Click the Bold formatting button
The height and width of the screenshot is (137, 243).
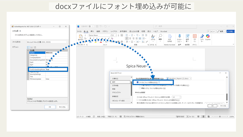click(90, 39)
